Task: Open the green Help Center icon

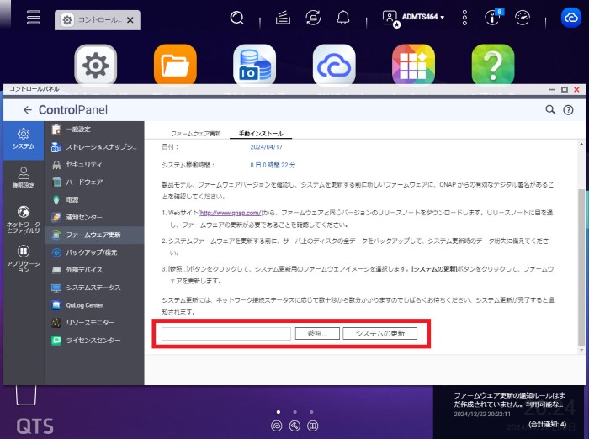Action: point(493,65)
